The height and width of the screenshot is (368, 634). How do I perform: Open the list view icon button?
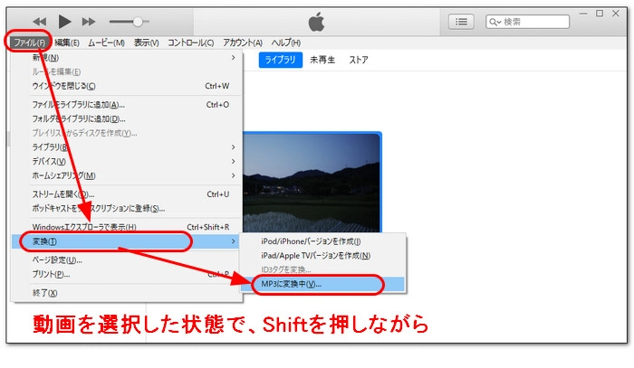click(x=461, y=22)
